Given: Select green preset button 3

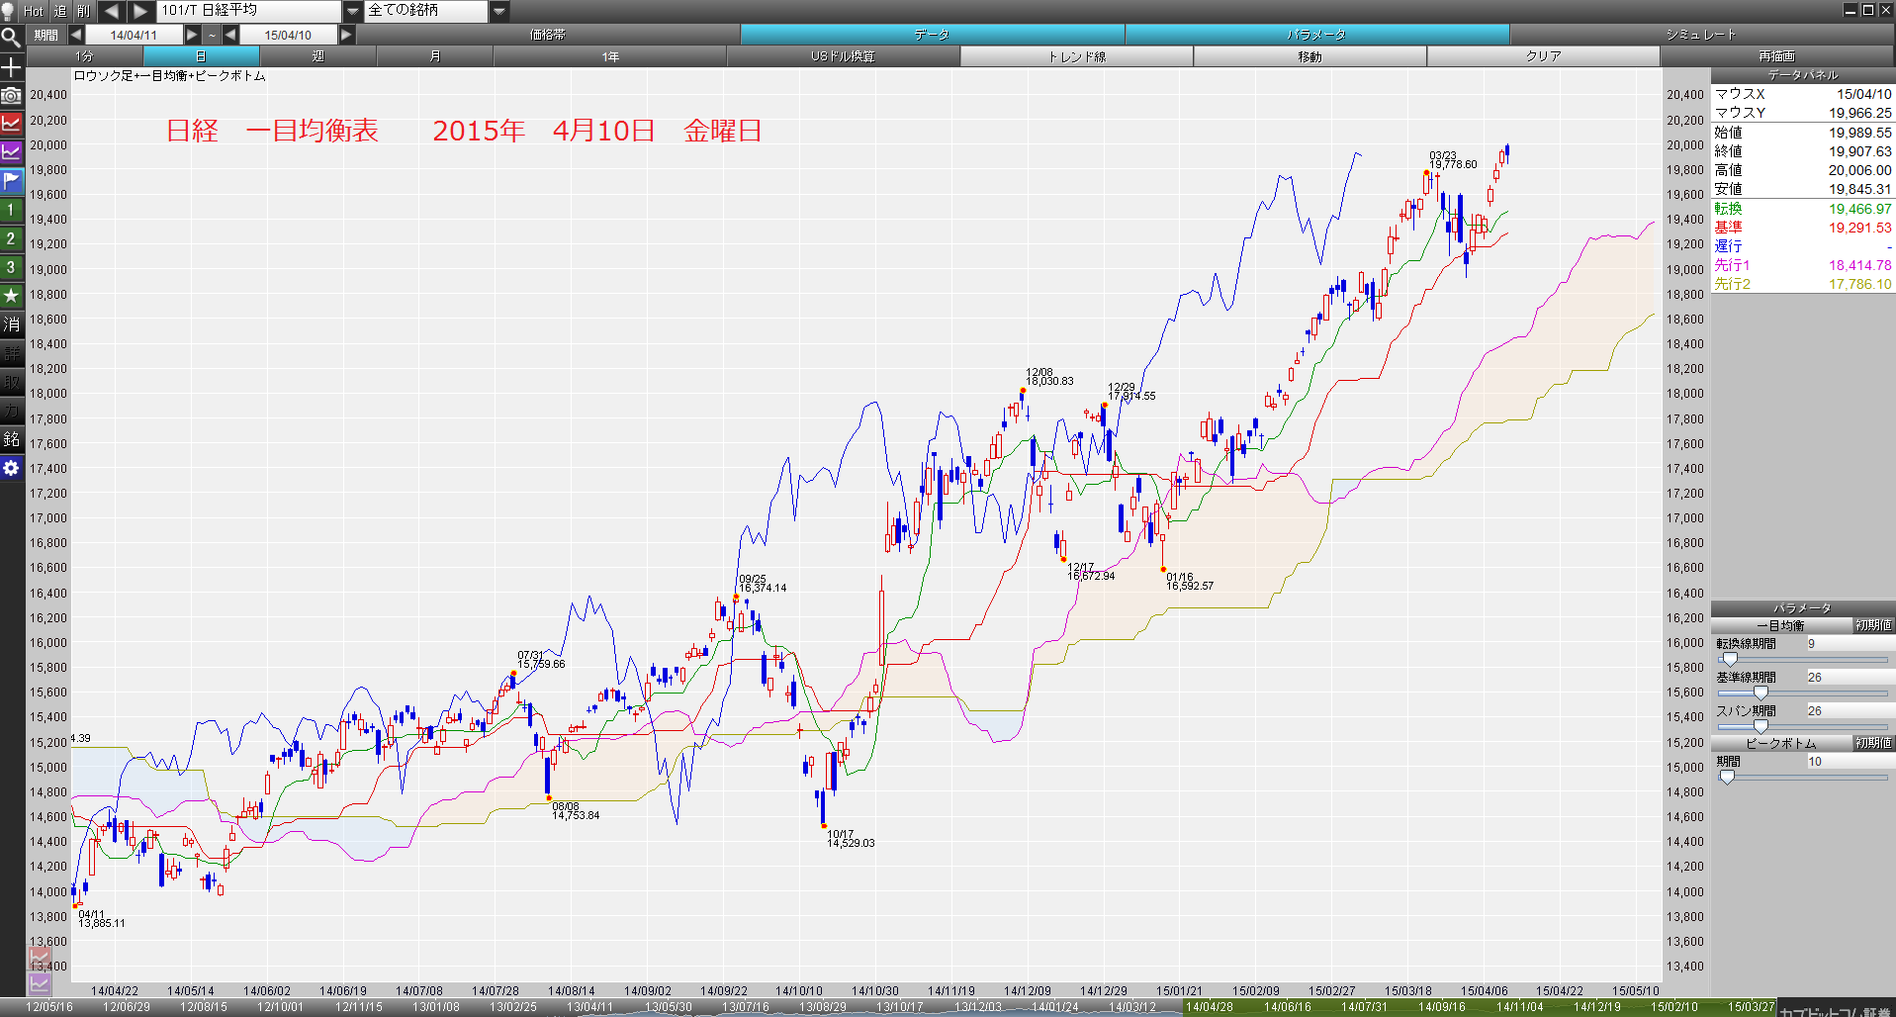Looking at the screenshot, I should pyautogui.click(x=11, y=267).
